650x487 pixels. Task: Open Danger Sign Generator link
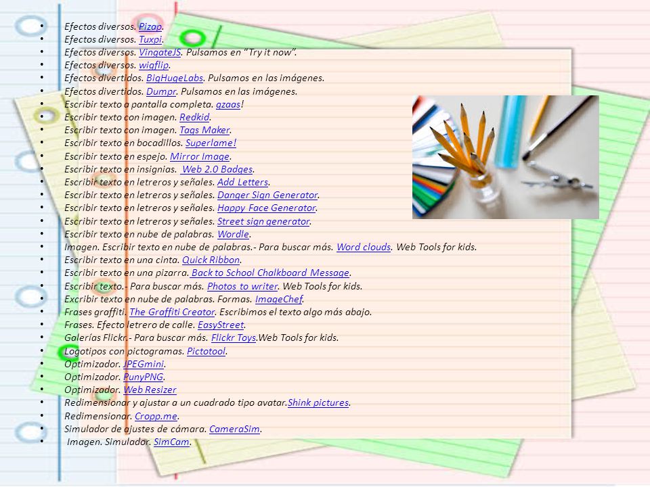tap(267, 195)
